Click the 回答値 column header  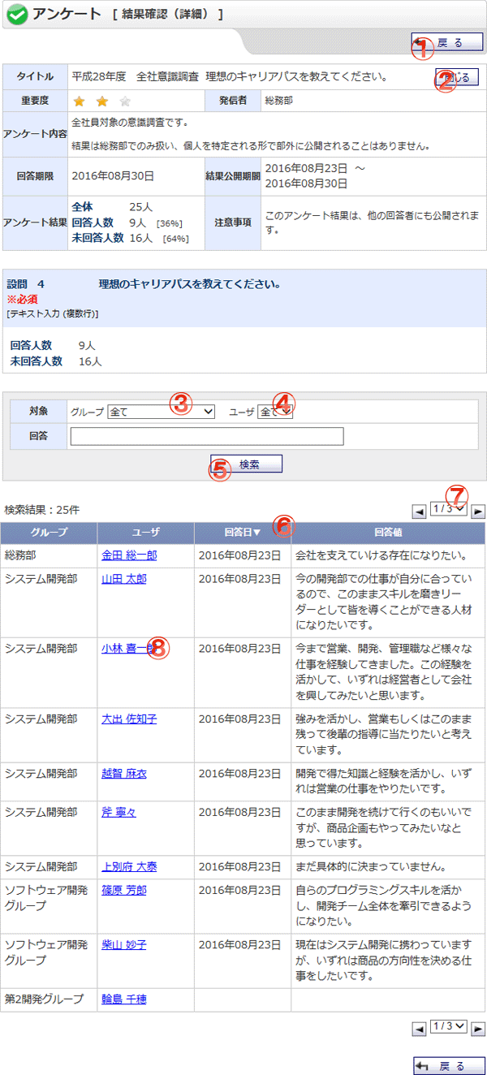[389, 533]
